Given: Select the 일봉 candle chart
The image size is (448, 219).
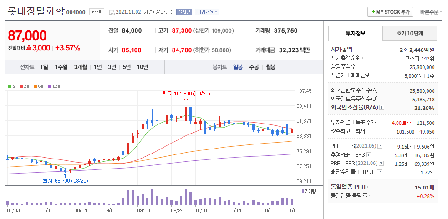Looking at the screenshot, I should click(238, 67).
